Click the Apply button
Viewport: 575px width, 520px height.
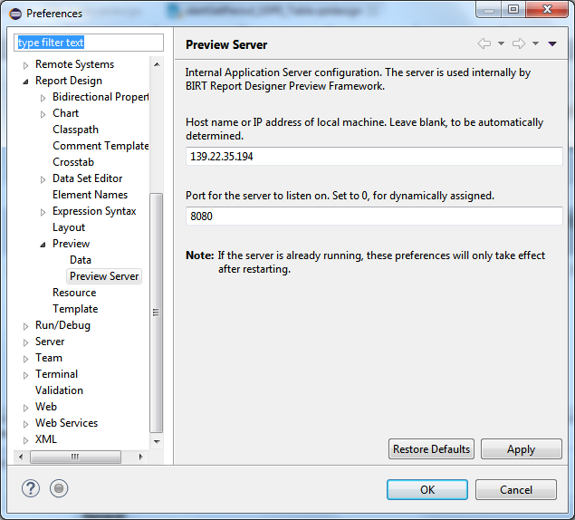coord(521,448)
